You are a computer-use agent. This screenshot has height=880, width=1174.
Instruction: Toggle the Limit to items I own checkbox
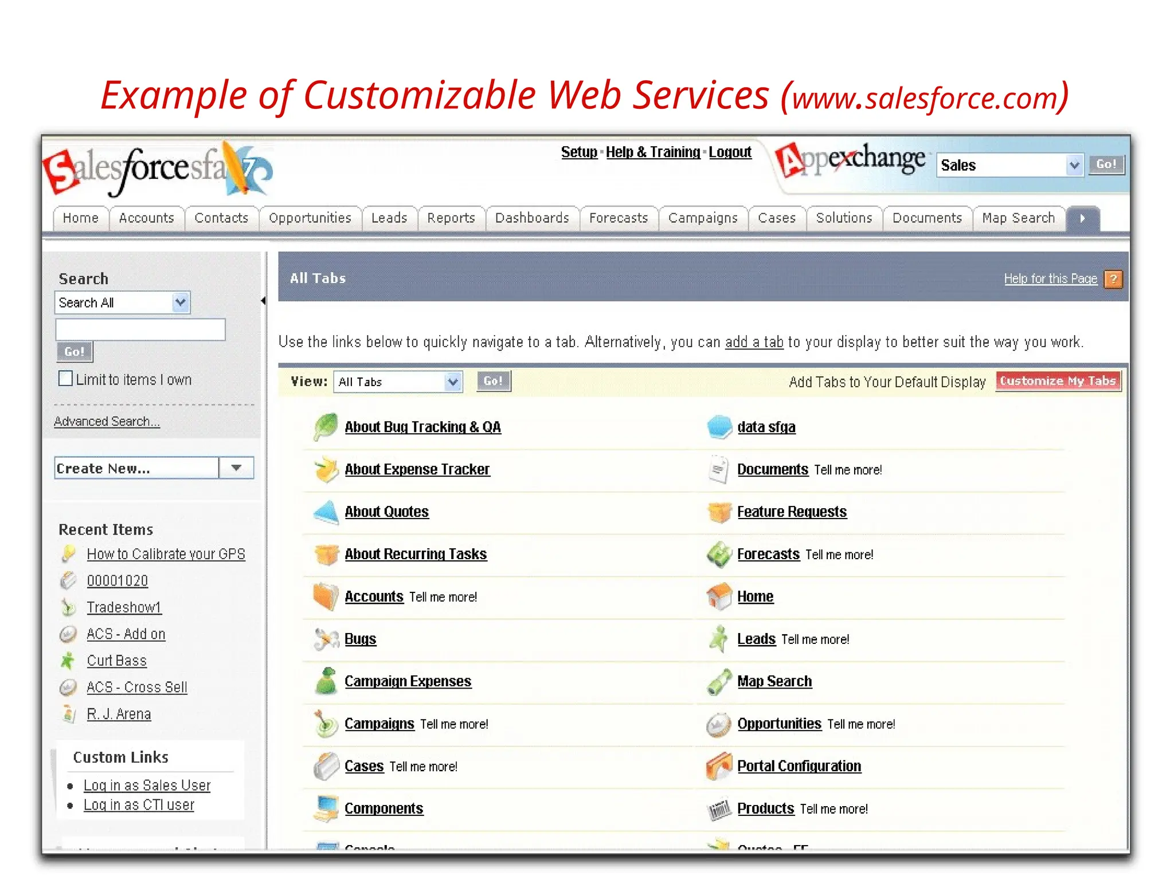pos(66,379)
